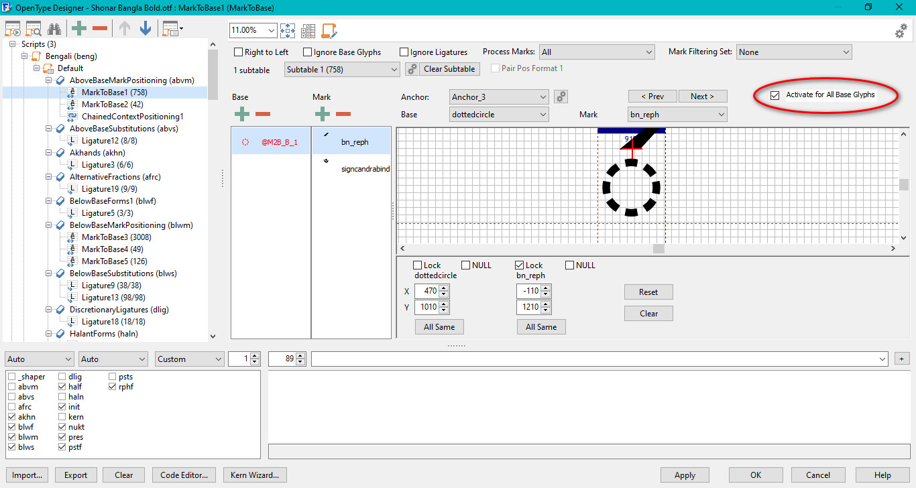The height and width of the screenshot is (488, 916).
Task: Click gear icon next to Anchor_3 dropdown
Action: click(x=561, y=97)
